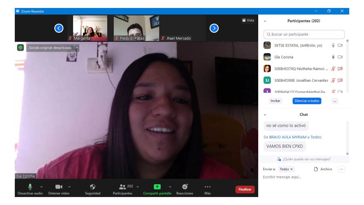Collapse the Chat panel chevron
The height and width of the screenshot is (205, 364).
265,115
